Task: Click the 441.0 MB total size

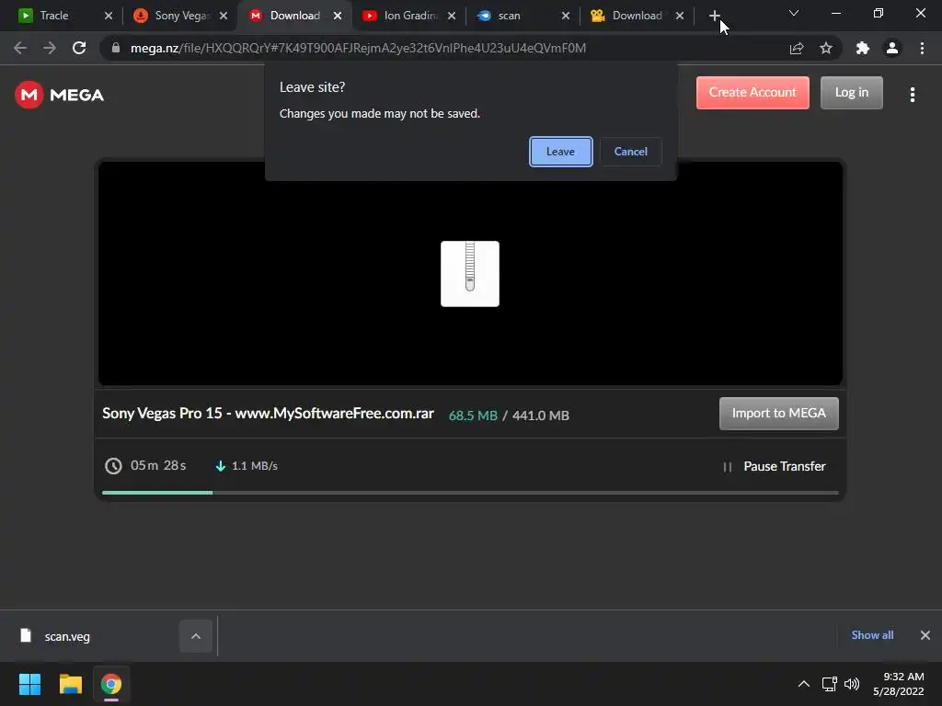Action: tap(541, 416)
